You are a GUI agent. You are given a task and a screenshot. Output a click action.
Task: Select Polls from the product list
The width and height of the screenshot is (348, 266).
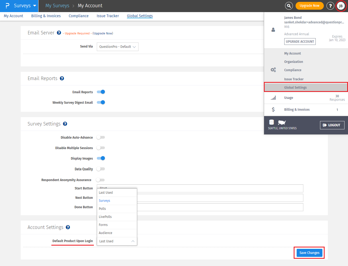(102, 209)
